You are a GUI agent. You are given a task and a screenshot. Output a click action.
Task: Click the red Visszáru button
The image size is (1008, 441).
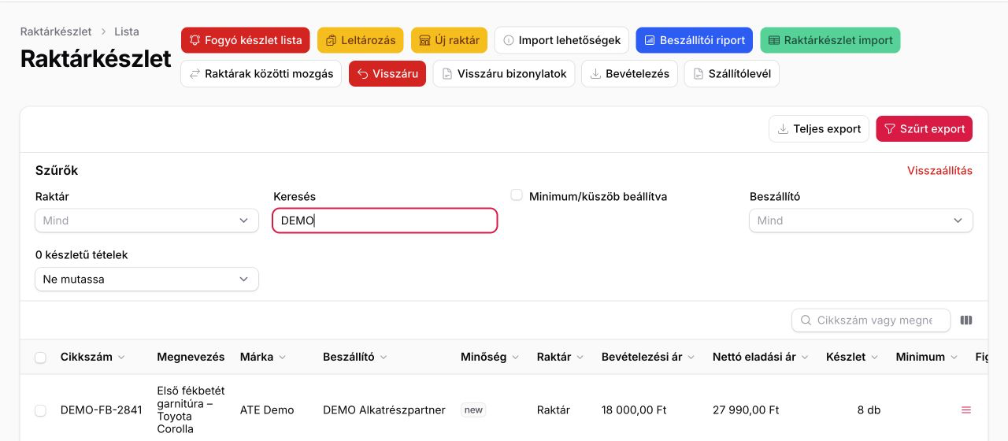tap(387, 74)
